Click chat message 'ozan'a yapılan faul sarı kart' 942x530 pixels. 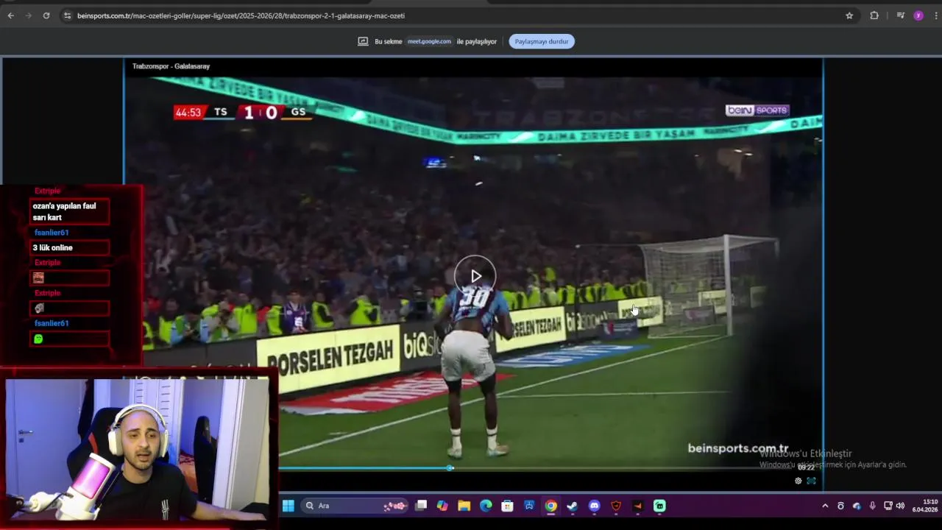click(x=70, y=212)
